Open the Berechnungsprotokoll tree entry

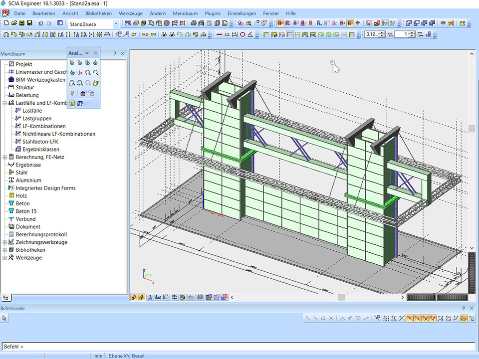[41, 234]
